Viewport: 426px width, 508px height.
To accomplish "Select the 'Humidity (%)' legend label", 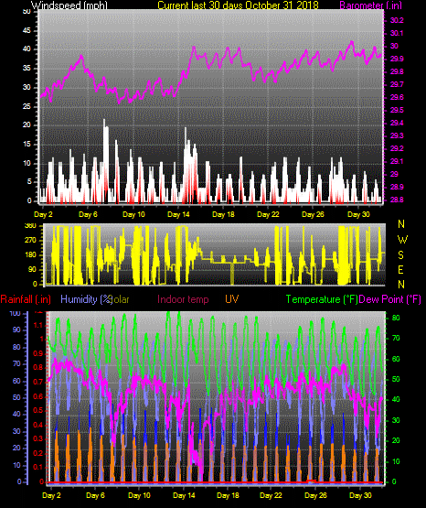I will pyautogui.click(x=86, y=299).
